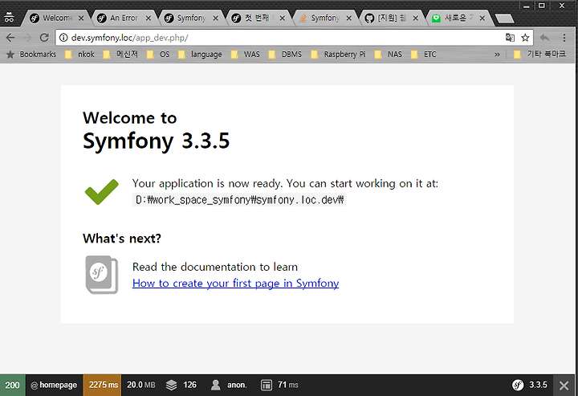The height and width of the screenshot is (396, 578).
Task: Open the cache layers panel showing 126
Action: [x=181, y=385]
